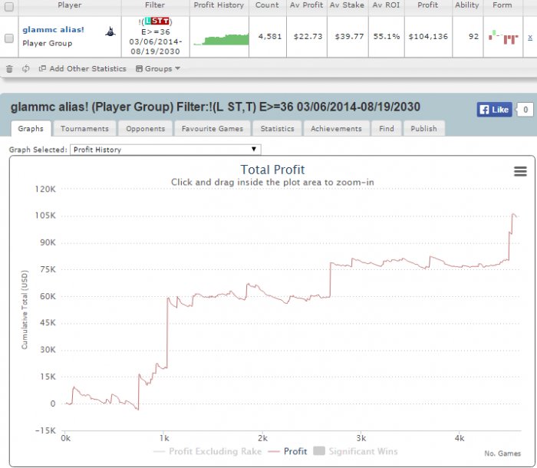Switch to the Publish tab
Image resolution: width=537 pixels, height=468 pixels.
[x=423, y=128]
